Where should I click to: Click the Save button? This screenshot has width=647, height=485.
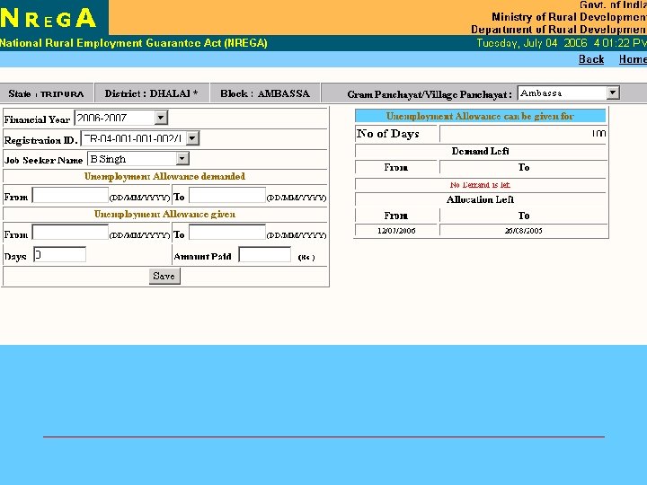164,276
